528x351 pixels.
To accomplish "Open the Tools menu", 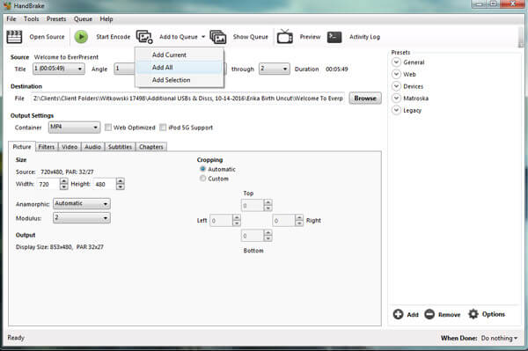I will click(x=32, y=18).
